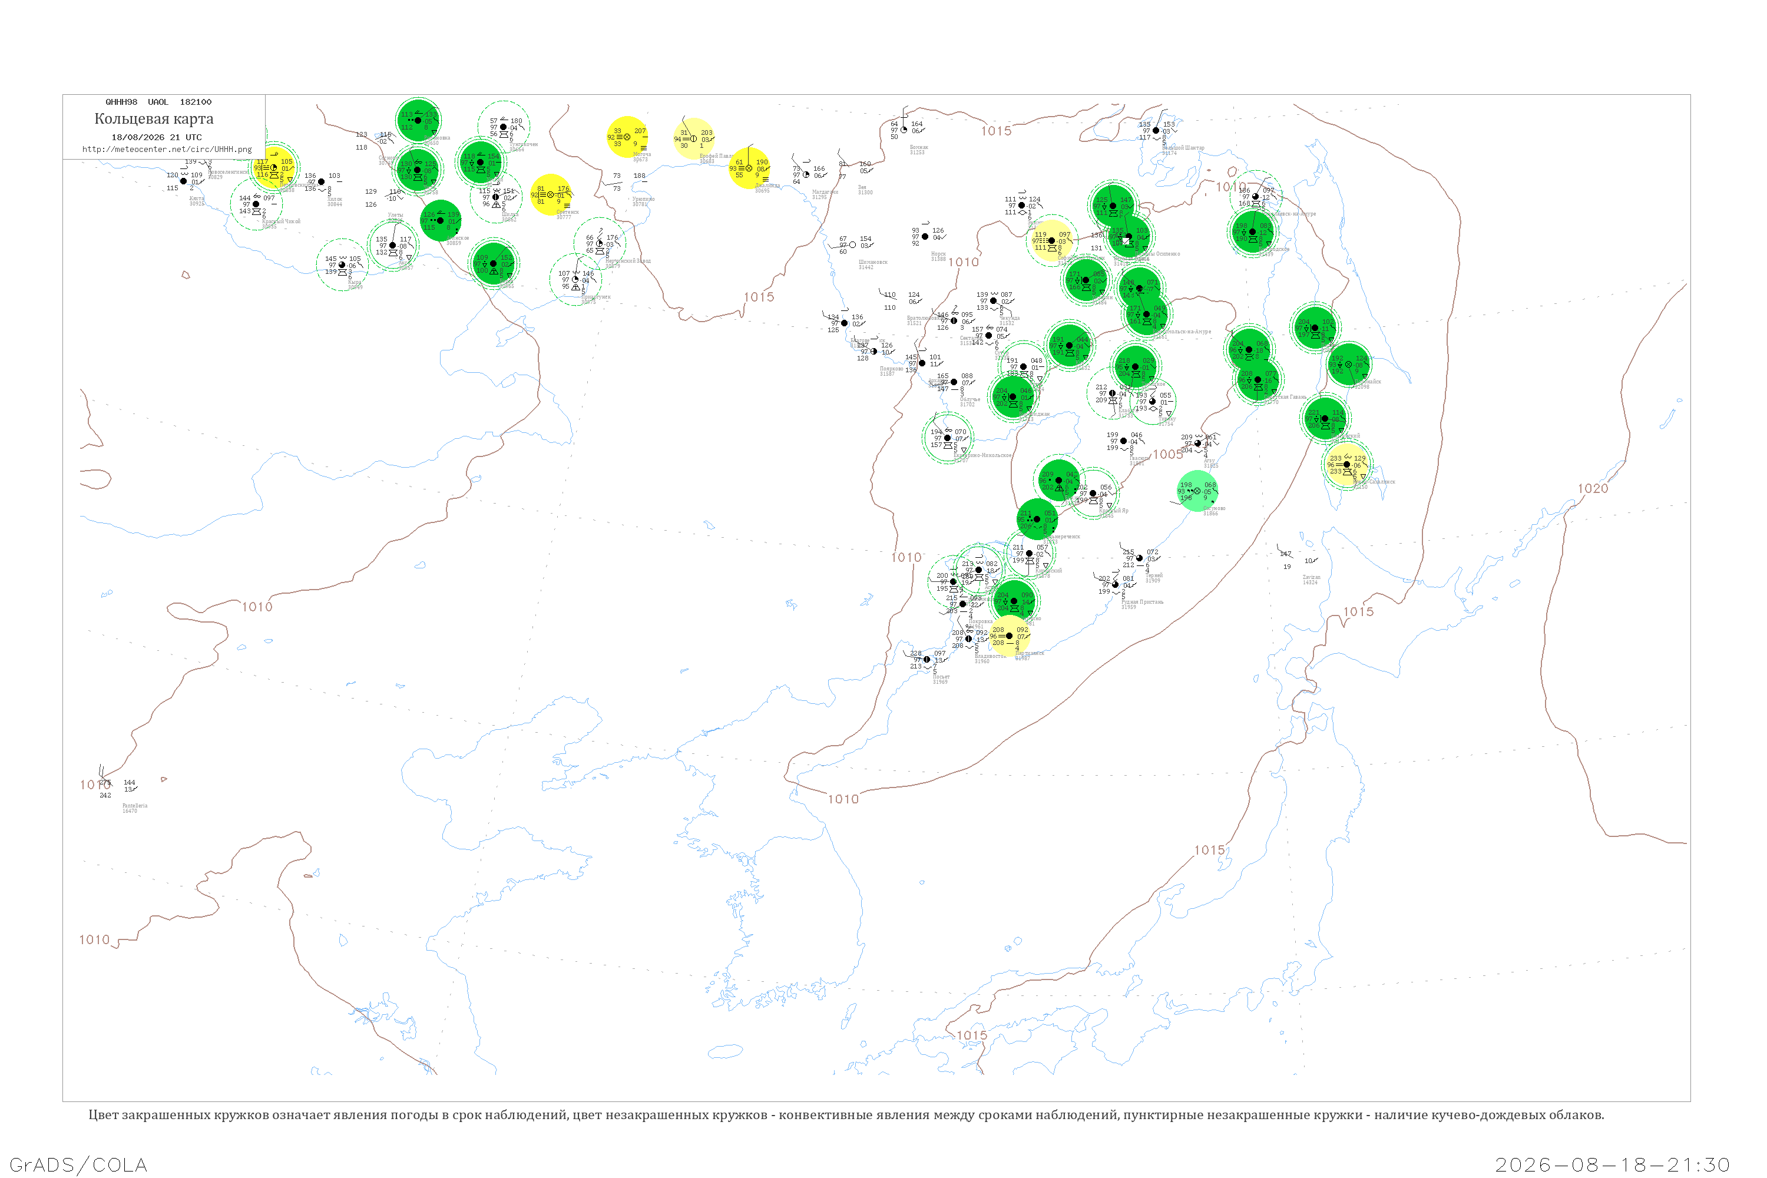Open the meteocenter.net UHHH.png URL
Image resolution: width=1767 pixels, height=1178 pixels.
[x=167, y=150]
